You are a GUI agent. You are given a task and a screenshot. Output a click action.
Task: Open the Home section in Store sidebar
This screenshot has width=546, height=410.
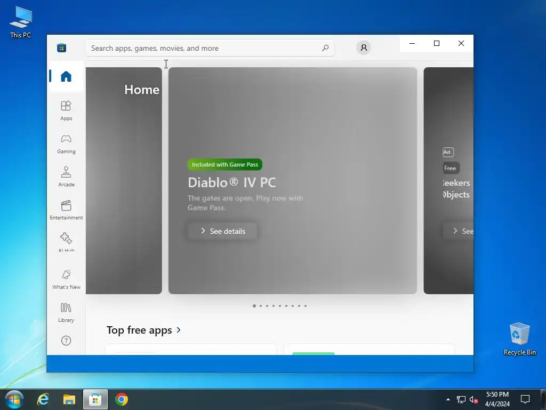tap(66, 76)
